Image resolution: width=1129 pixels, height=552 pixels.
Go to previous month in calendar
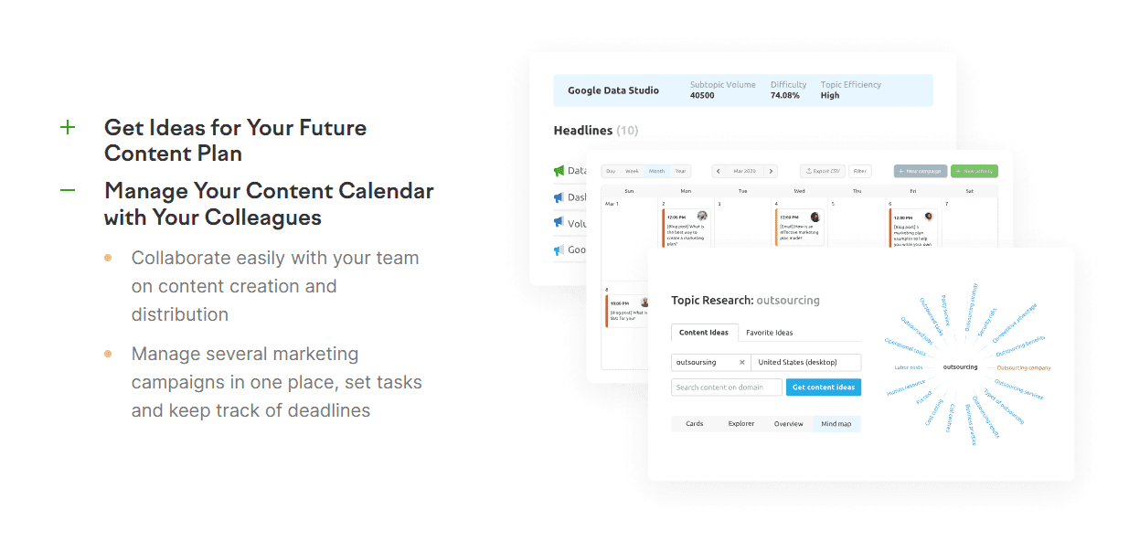(718, 171)
